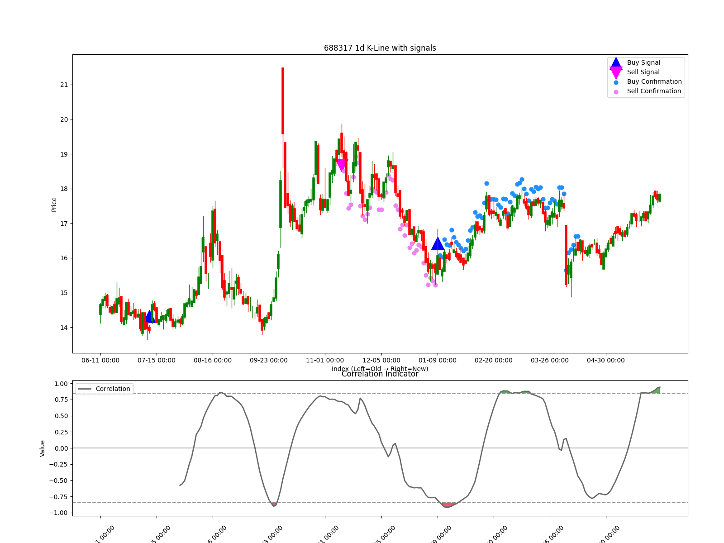The image size is (724, 543).
Task: Click the "12-05 00:00" date tick in the price chart
Action: [381, 360]
